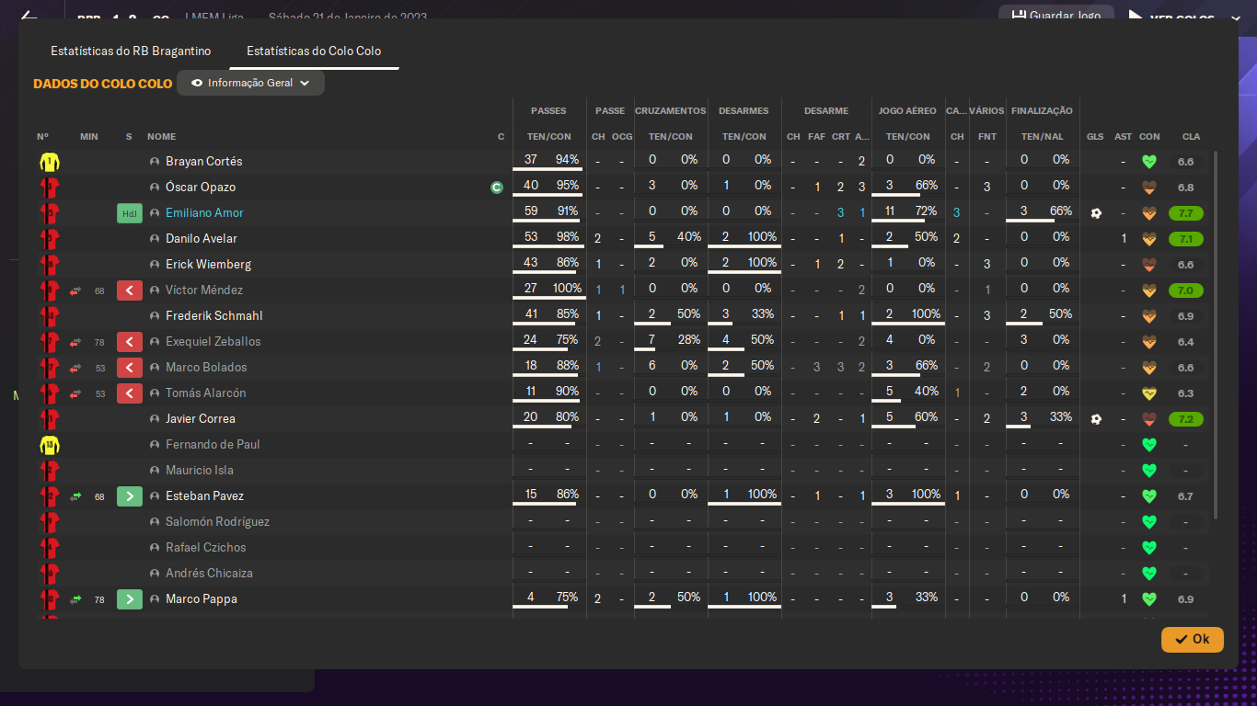Click Víctor Méndez 100% pass completion cell
Screen dimensions: 1257x706
(567, 289)
